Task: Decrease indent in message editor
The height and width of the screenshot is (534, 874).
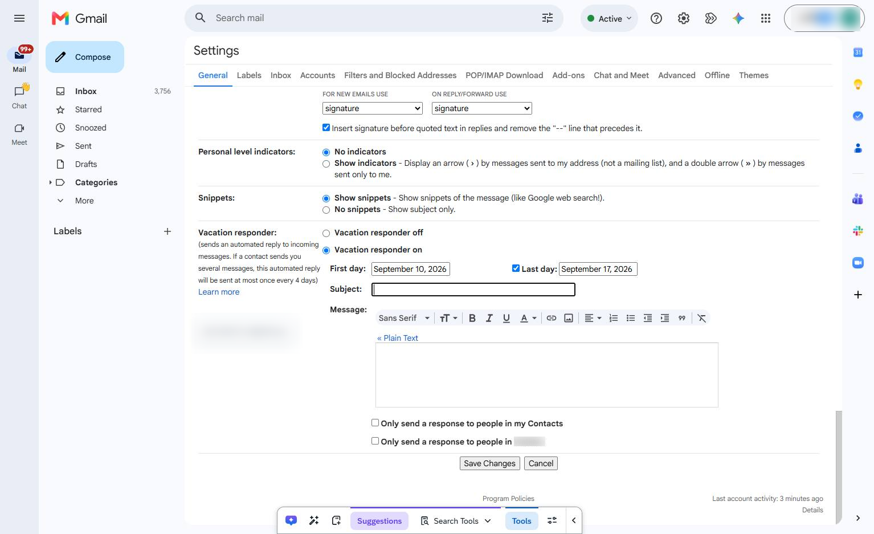Action: click(647, 318)
